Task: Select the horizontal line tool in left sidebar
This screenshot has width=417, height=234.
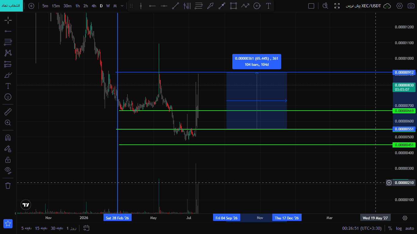Action: pyautogui.click(x=8, y=31)
